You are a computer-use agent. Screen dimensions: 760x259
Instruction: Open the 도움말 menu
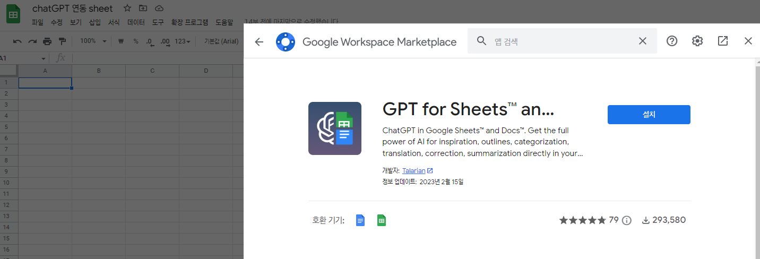pos(224,22)
